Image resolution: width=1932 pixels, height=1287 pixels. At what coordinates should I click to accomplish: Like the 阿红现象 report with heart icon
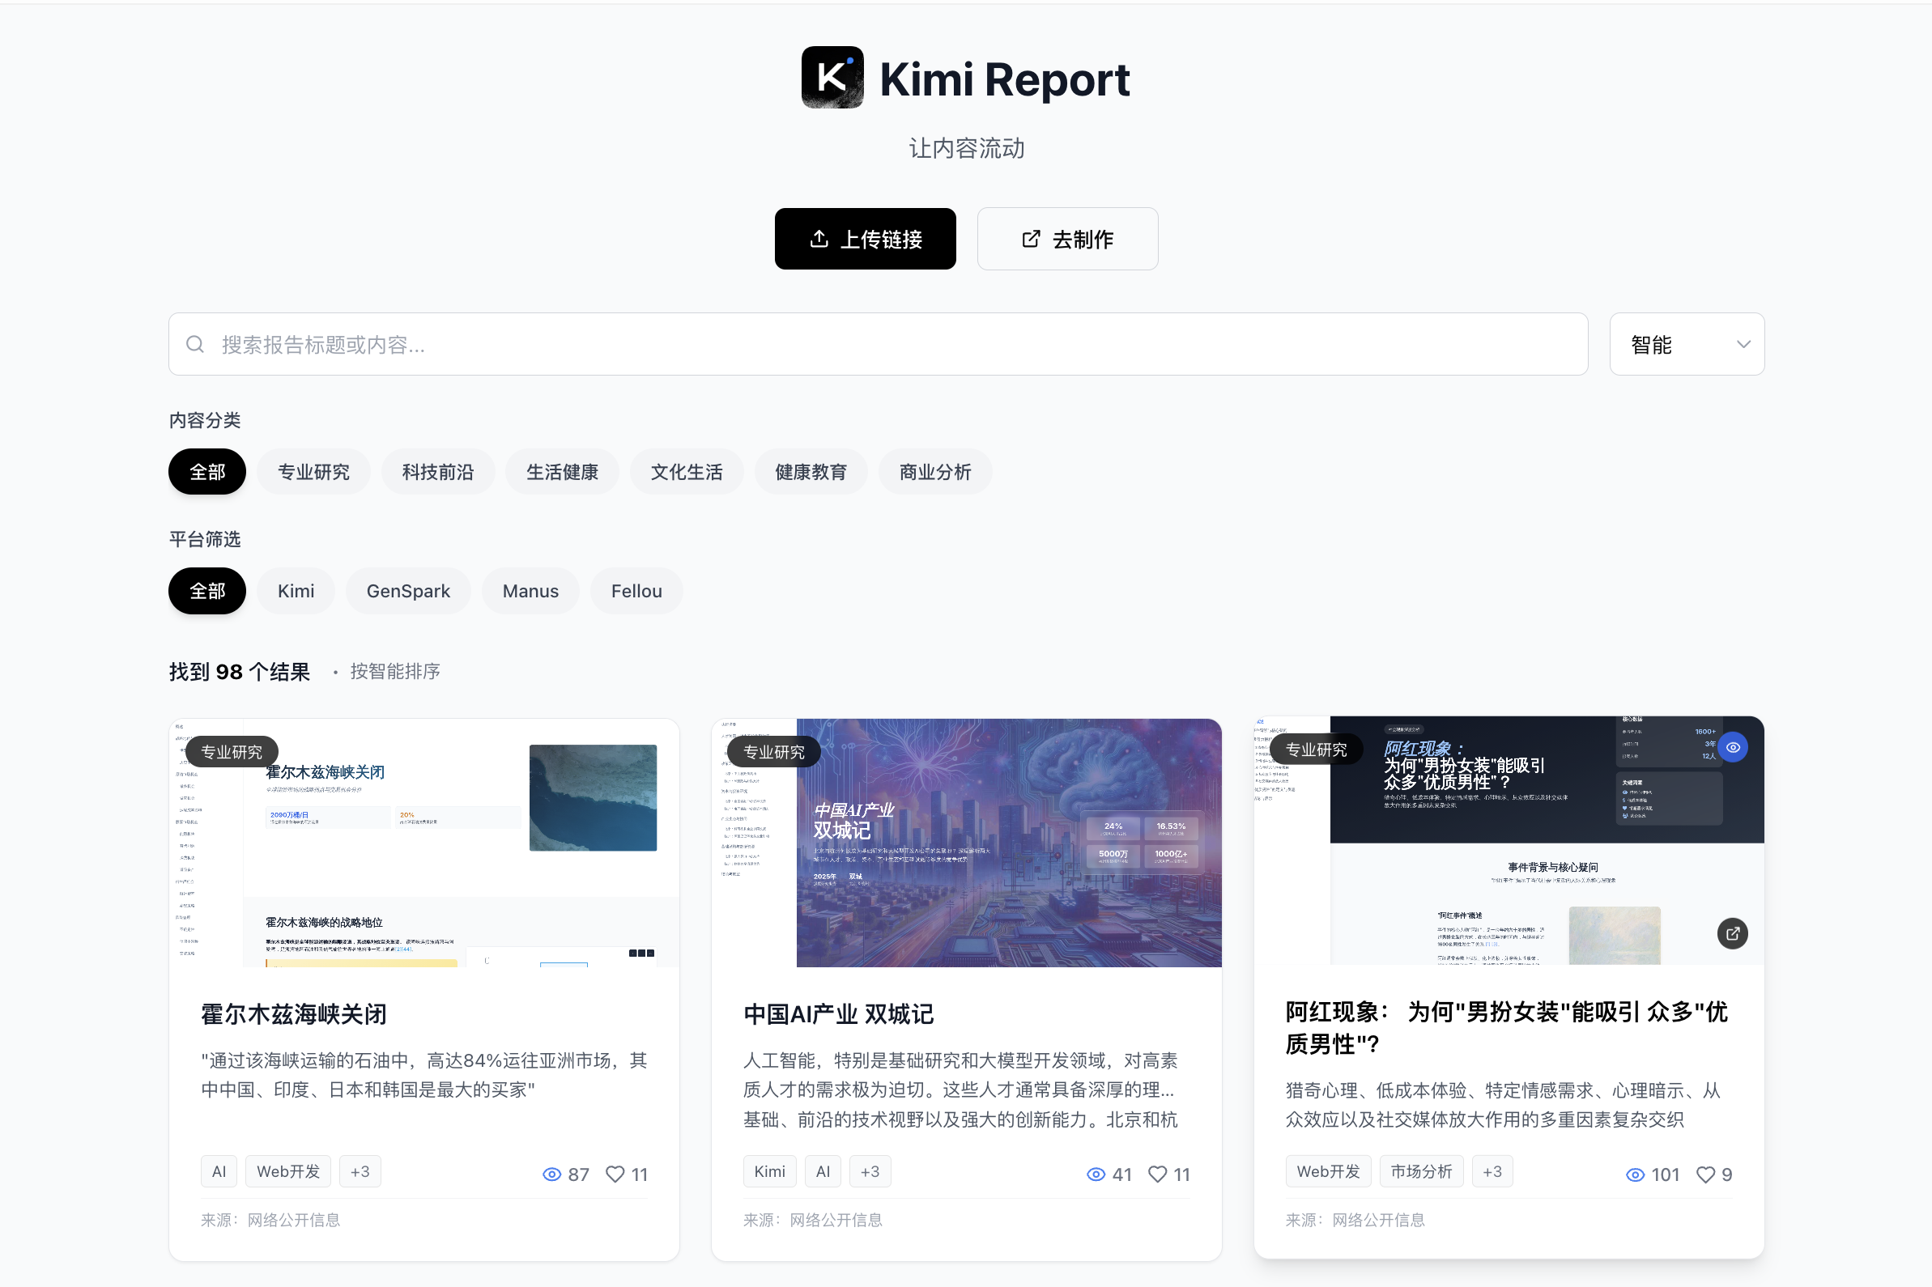[x=1705, y=1174]
